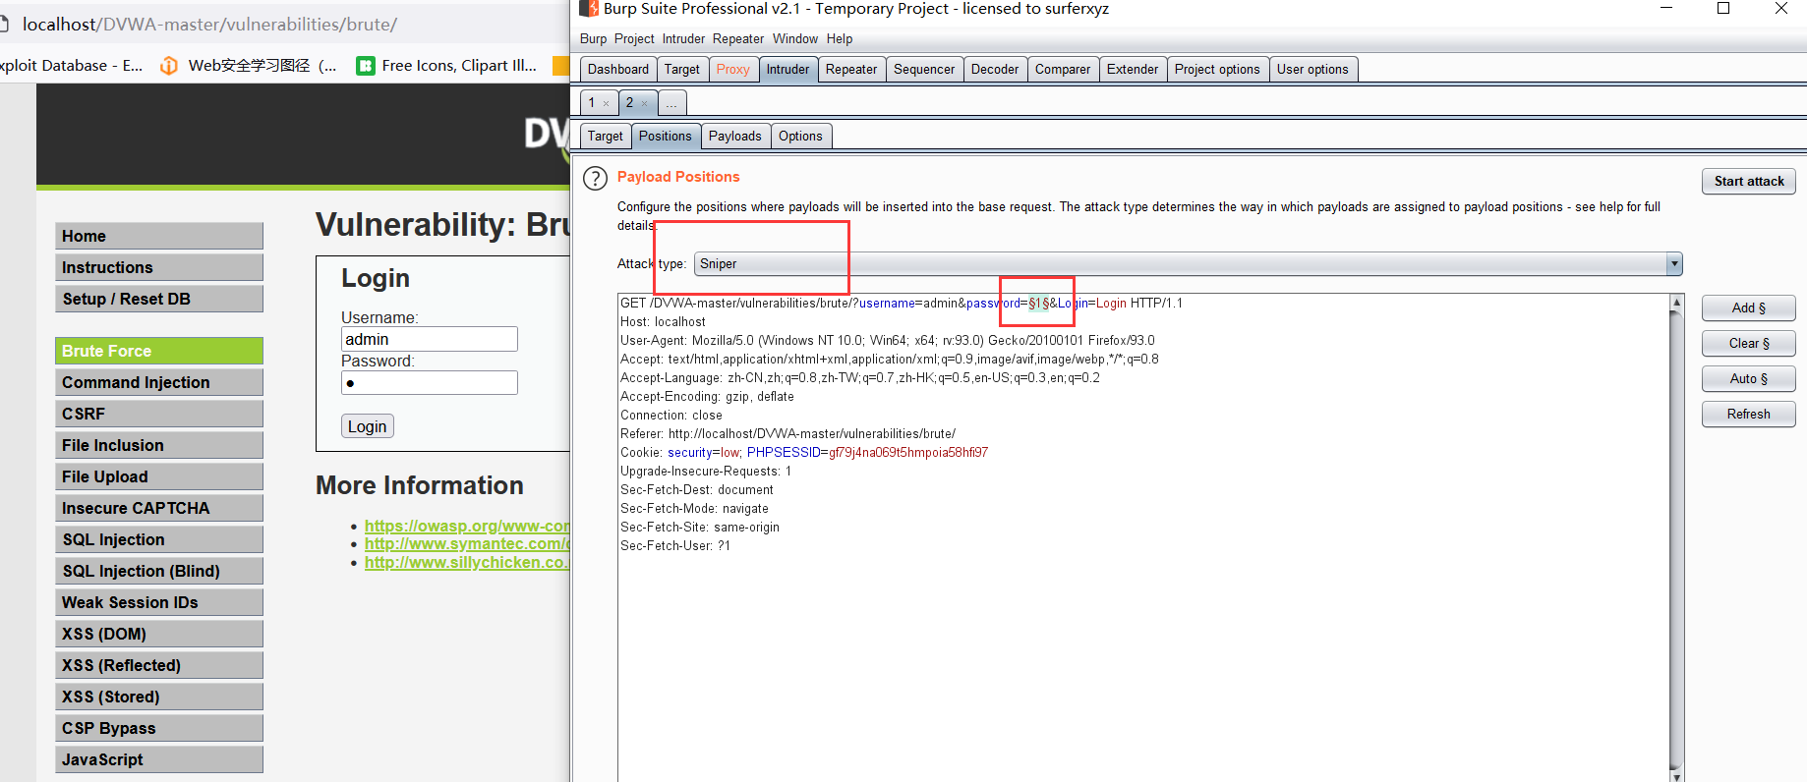The height and width of the screenshot is (782, 1807).
Task: Open the CSRF page
Action: pos(159,414)
